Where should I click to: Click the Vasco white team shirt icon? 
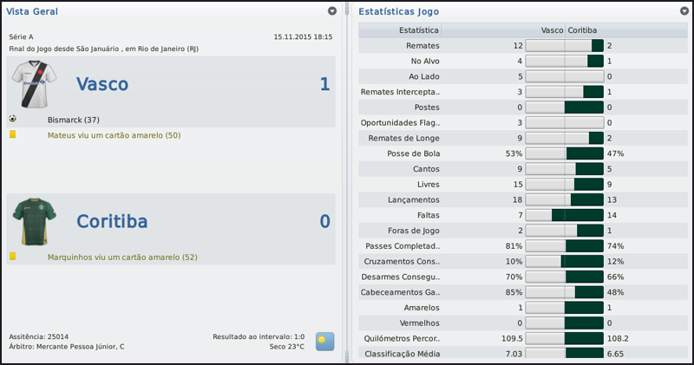click(x=33, y=85)
